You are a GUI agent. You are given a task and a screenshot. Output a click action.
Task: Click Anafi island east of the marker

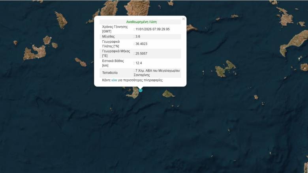pyautogui.click(x=169, y=94)
